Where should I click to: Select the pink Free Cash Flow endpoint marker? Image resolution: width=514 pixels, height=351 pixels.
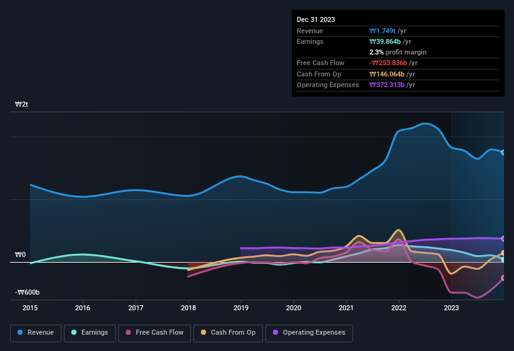pyautogui.click(x=503, y=278)
